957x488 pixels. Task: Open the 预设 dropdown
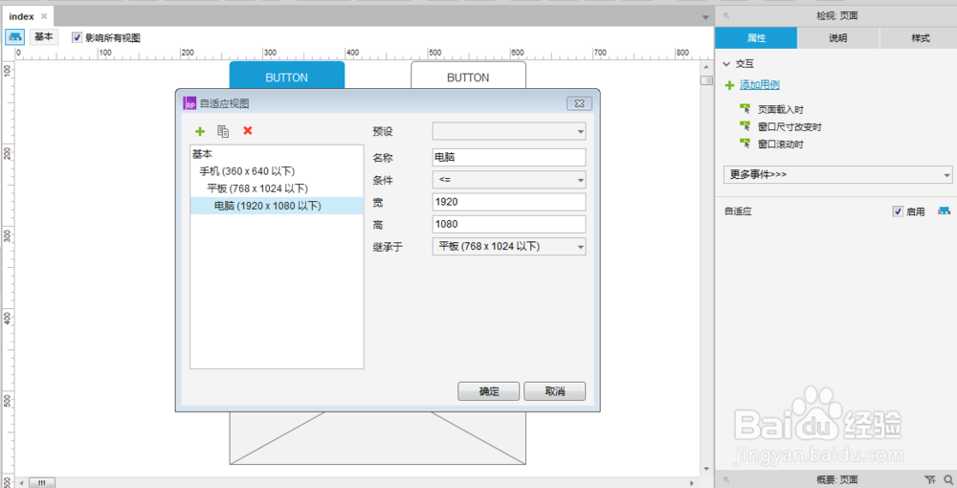pos(509,131)
